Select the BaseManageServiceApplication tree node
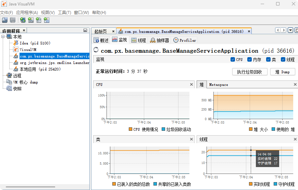The height and width of the screenshot is (190, 298). [54, 56]
